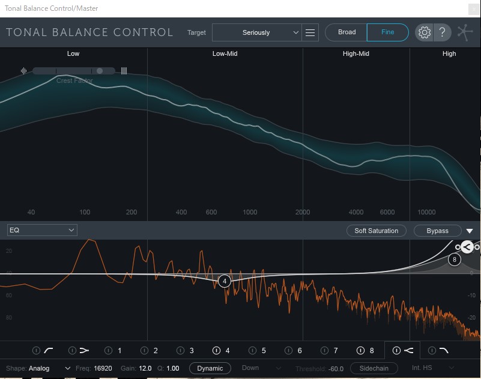The image size is (481, 379).
Task: Open the Down direction dropdown
Action: 261,368
